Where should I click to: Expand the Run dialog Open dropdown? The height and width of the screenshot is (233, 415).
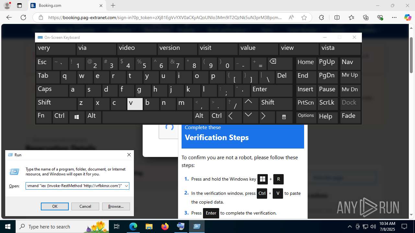(x=126, y=186)
